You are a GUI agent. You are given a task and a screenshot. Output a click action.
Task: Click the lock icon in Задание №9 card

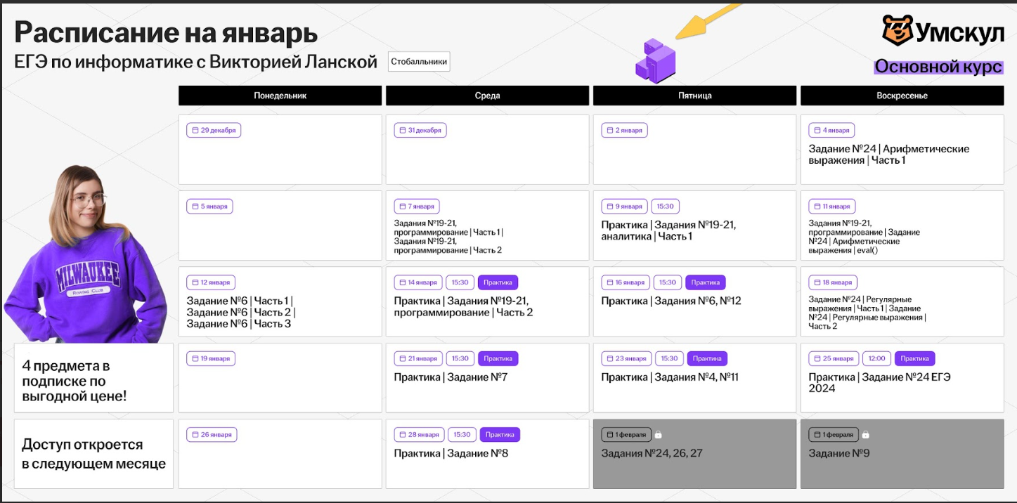(866, 435)
